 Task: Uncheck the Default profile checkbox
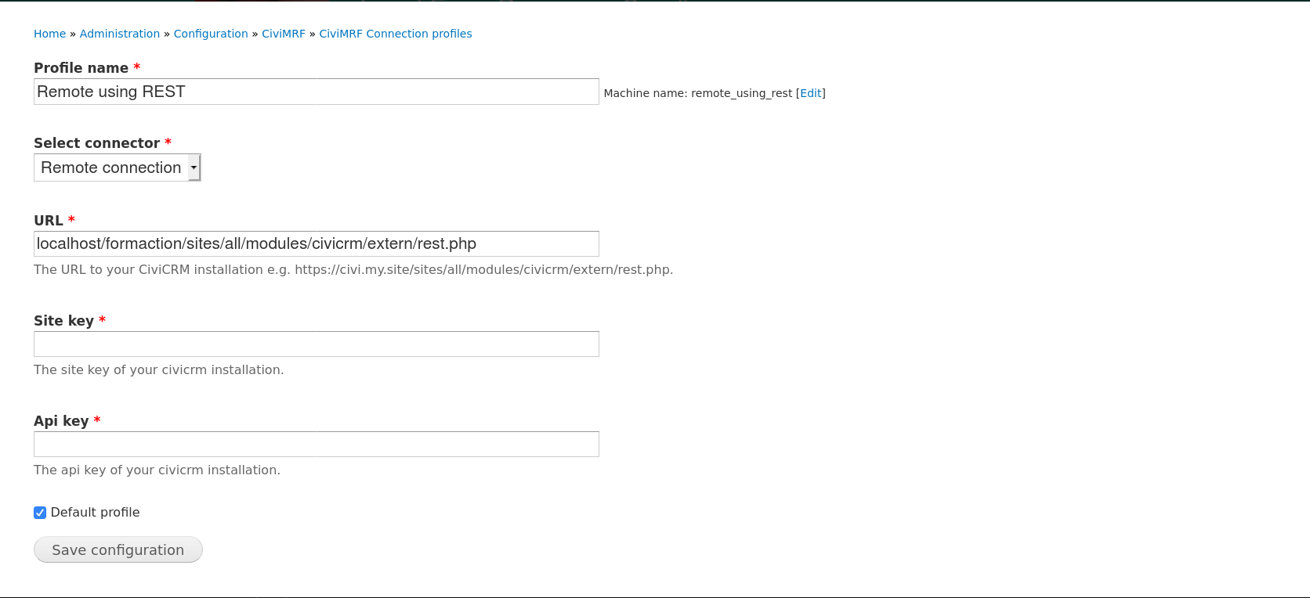(x=40, y=513)
